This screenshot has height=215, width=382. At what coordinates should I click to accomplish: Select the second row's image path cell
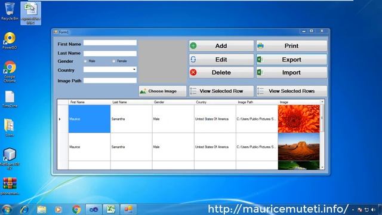[x=257, y=147]
